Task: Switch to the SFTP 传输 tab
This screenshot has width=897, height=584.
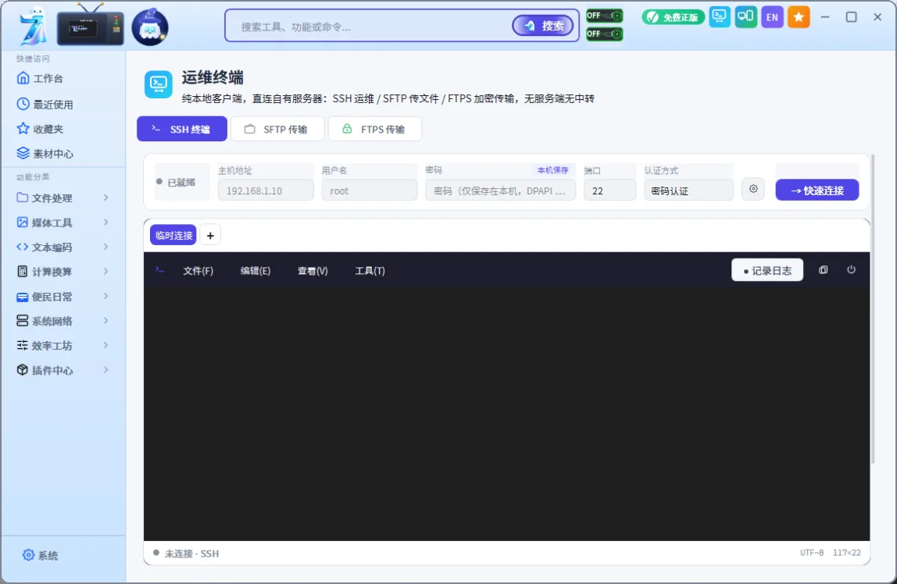Action: [x=277, y=129]
